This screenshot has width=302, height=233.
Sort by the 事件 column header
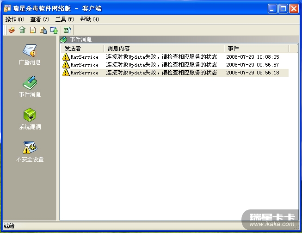coord(257,49)
